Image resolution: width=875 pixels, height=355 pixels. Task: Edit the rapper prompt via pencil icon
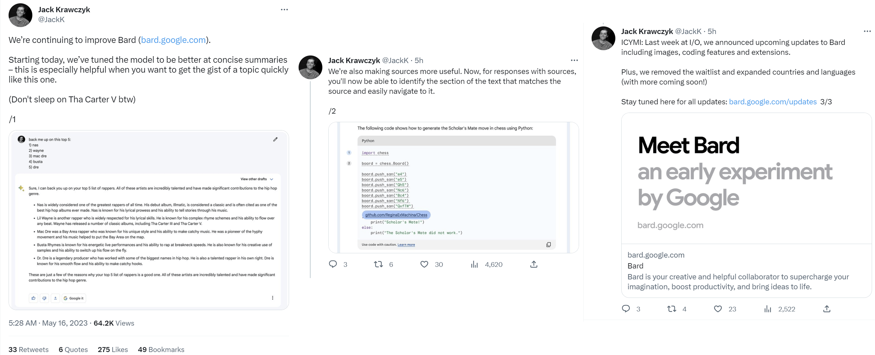(x=275, y=139)
